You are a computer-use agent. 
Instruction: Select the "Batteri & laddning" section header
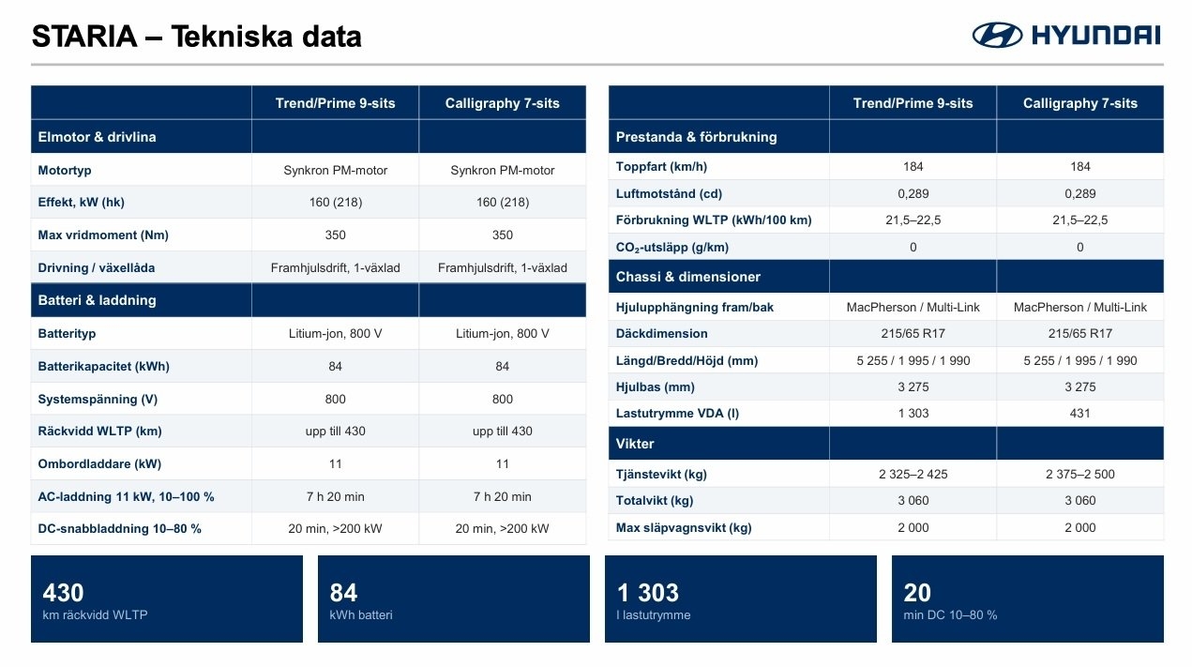coord(97,300)
